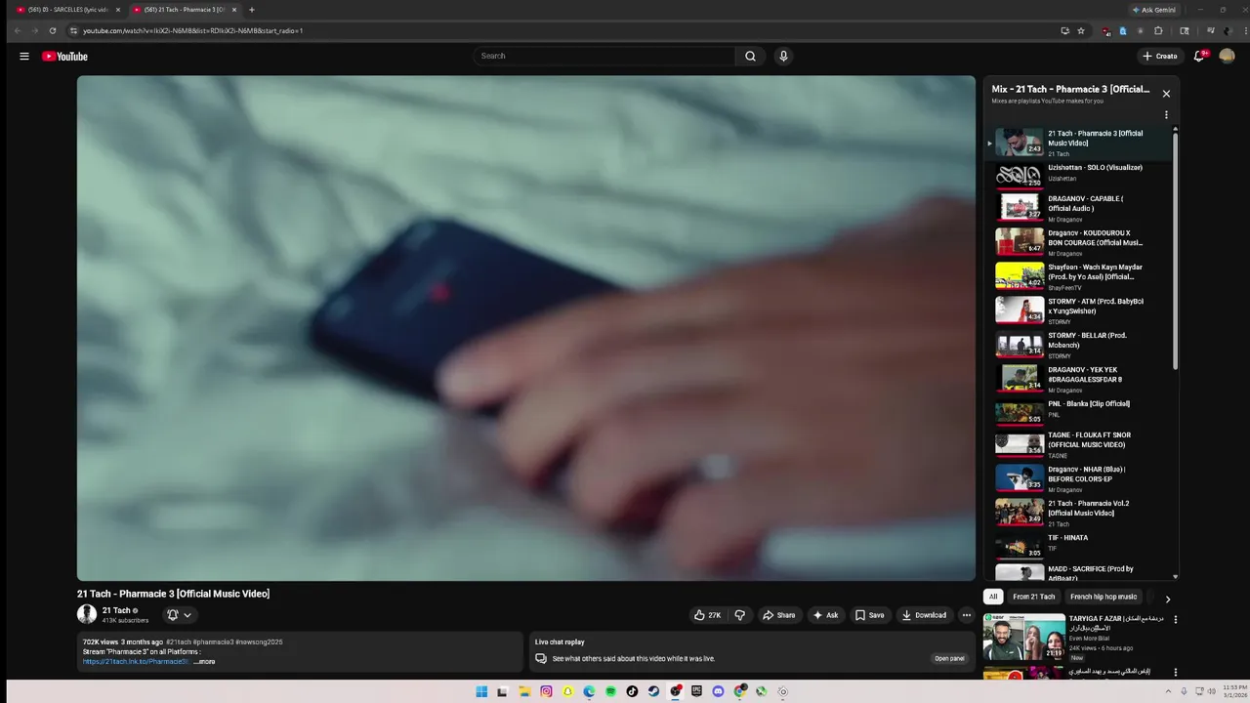Play Shayfeen - Wach Kayn Maydar
The image size is (1250, 703).
pos(1079,276)
